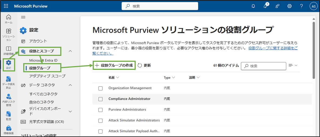Open 情報保護 in the left rail
The width and height of the screenshot is (320, 137).
click(x=9, y=130)
